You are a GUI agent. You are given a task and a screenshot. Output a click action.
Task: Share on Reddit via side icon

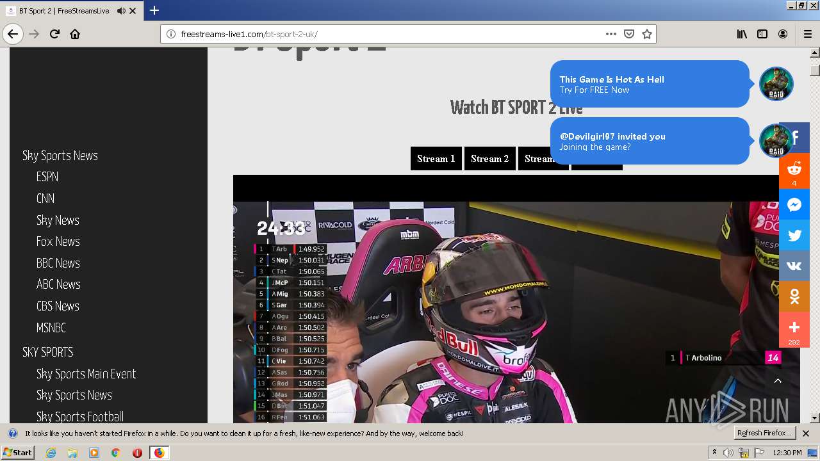tap(794, 171)
